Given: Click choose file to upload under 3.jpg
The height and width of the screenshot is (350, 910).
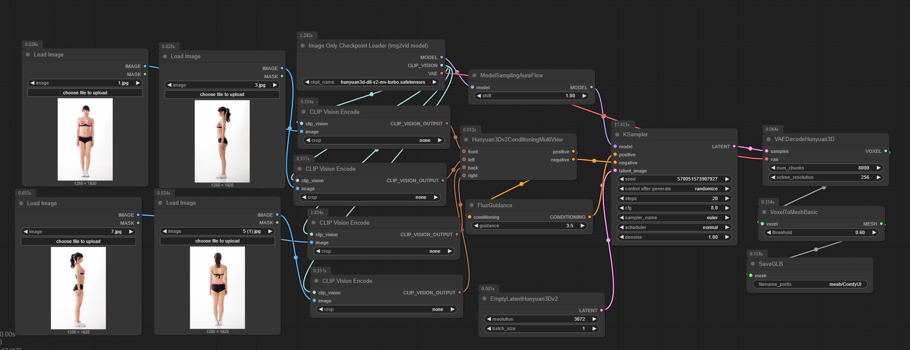Looking at the screenshot, I should click(x=222, y=95).
